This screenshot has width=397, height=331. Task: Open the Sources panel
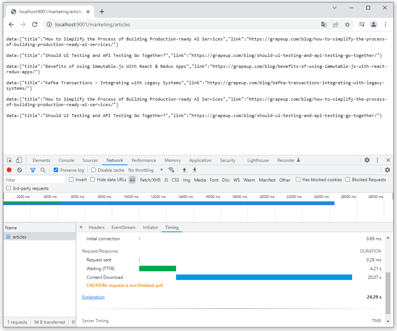[x=90, y=160]
